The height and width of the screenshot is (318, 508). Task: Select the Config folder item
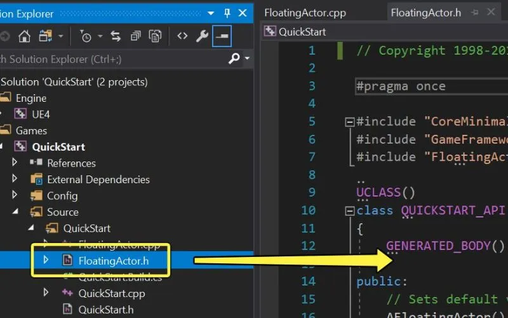pyautogui.click(x=62, y=196)
